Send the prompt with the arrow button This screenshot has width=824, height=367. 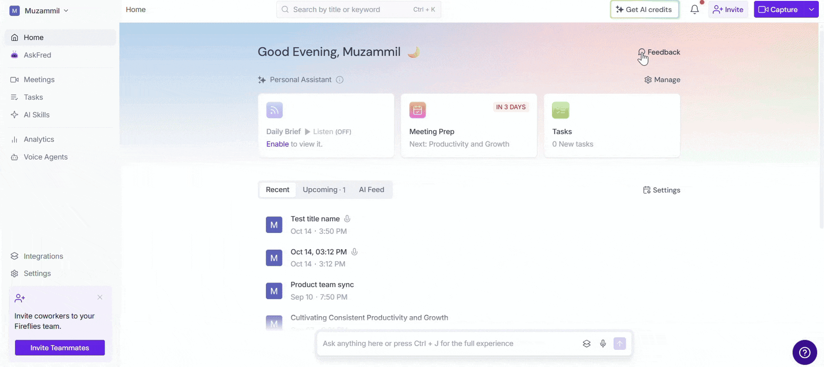620,343
